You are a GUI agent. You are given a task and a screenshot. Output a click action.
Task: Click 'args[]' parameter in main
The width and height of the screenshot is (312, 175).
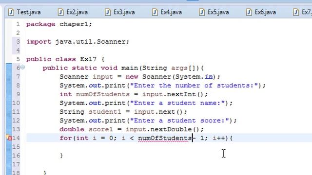pos(183,68)
